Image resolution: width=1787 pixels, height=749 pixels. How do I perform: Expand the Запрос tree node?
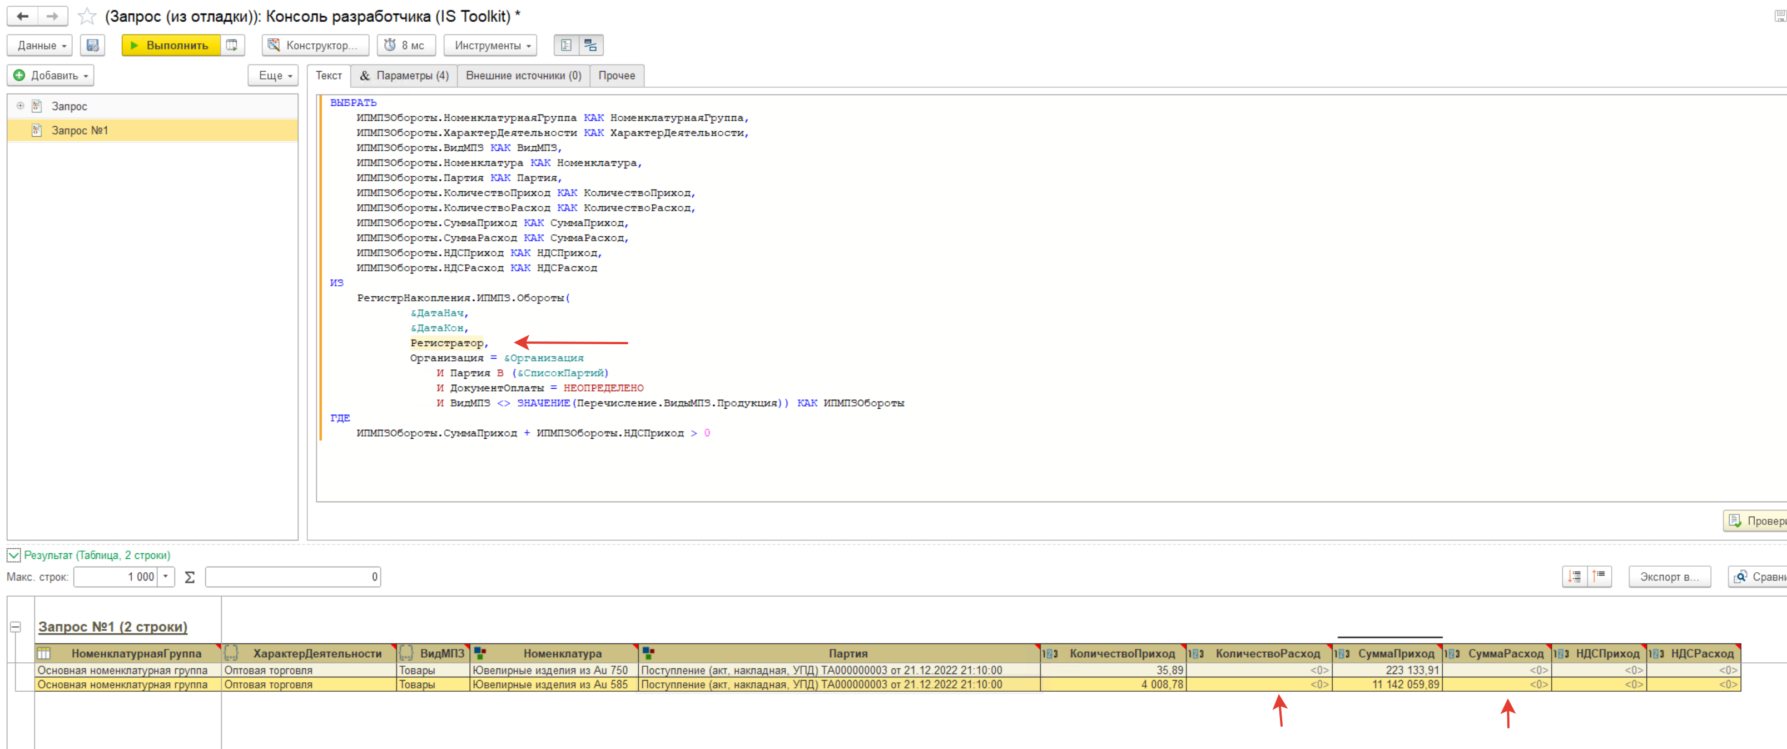click(x=20, y=106)
